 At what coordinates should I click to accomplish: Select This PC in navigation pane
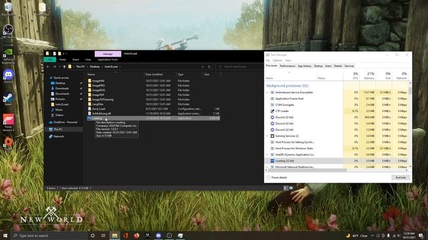[x=58, y=129]
